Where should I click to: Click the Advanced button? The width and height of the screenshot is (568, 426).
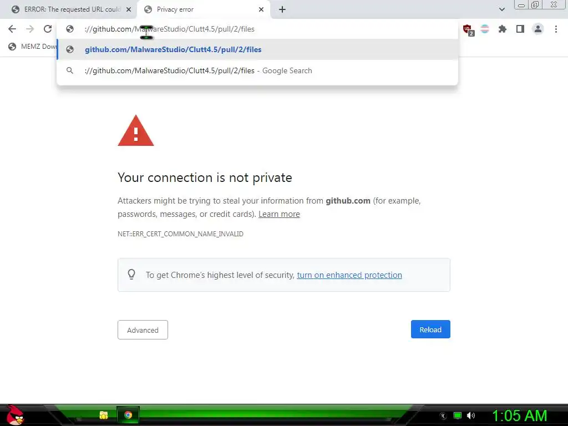pos(143,329)
